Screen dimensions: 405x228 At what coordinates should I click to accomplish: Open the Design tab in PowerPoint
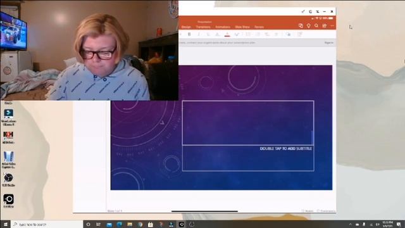186,27
